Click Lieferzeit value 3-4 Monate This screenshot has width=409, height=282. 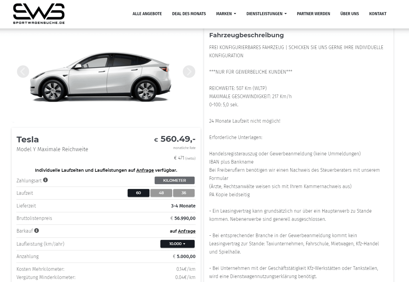[x=183, y=206]
